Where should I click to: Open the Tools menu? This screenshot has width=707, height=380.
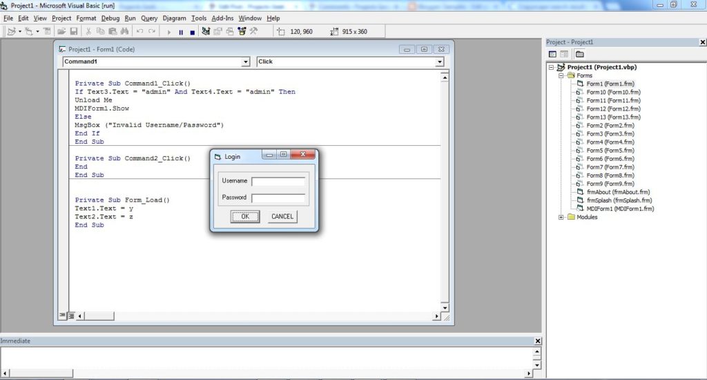pos(198,18)
